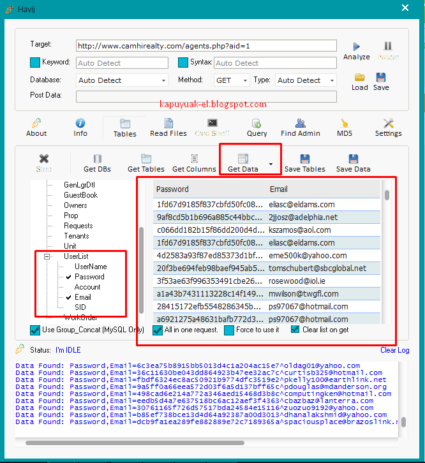Select the kszamos@aol.com row
Screen dimensions: 425x463
pyautogui.click(x=267, y=230)
